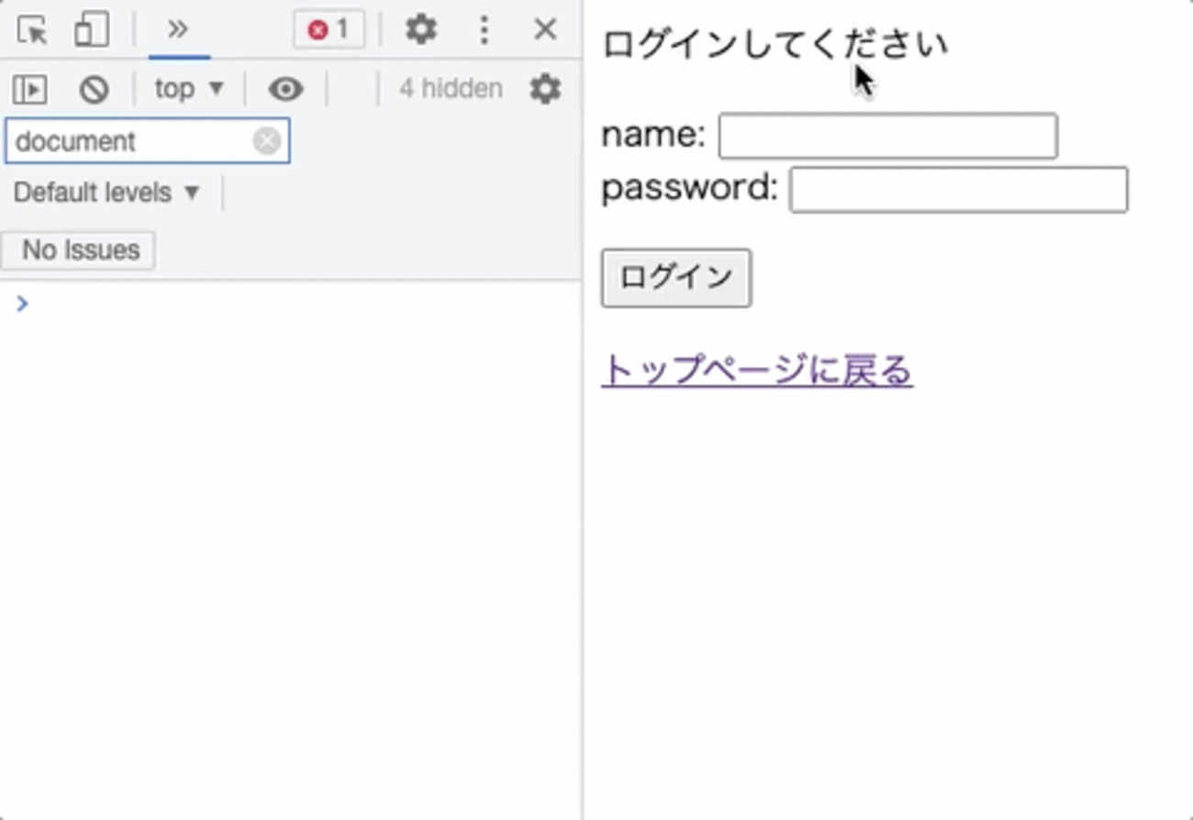Create a live expression with eye icon
1193x820 pixels.
click(285, 89)
